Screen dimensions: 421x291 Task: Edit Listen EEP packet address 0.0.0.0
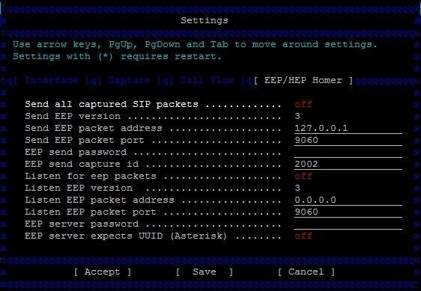[348, 200]
